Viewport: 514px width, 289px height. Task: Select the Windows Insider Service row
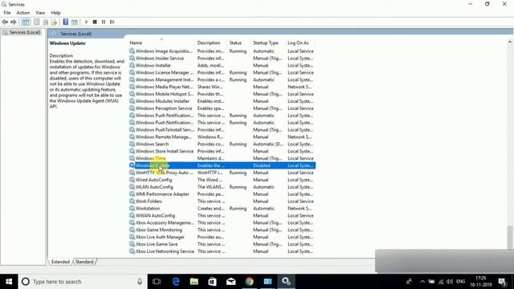pos(222,59)
